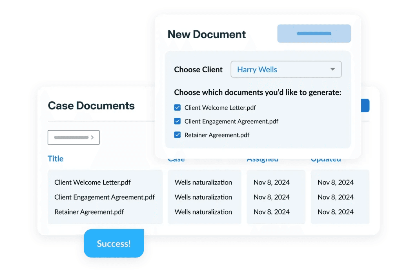Open the Choose Client dropdown showing Harry Wells
This screenshot has width=417, height=278.
pos(286,69)
